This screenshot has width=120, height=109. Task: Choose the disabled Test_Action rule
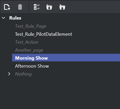[x=27, y=42]
